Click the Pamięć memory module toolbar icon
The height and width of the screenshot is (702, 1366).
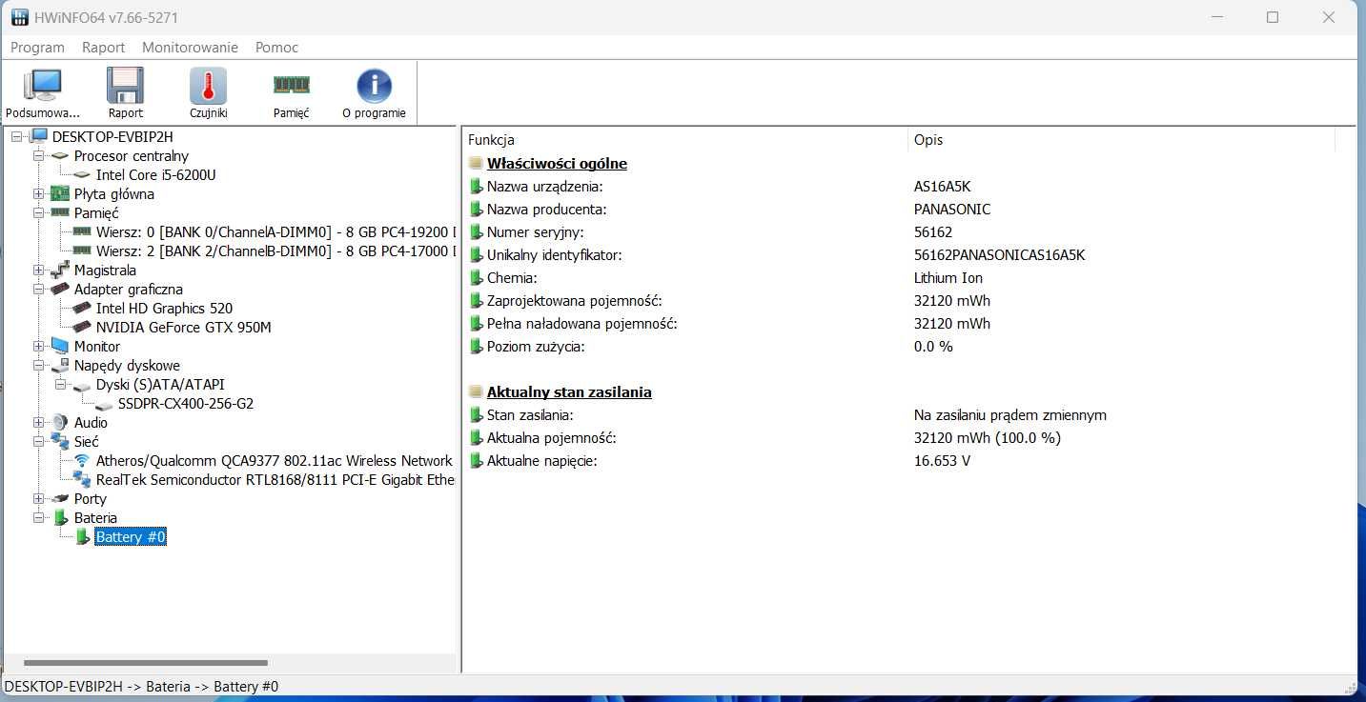[x=291, y=85]
